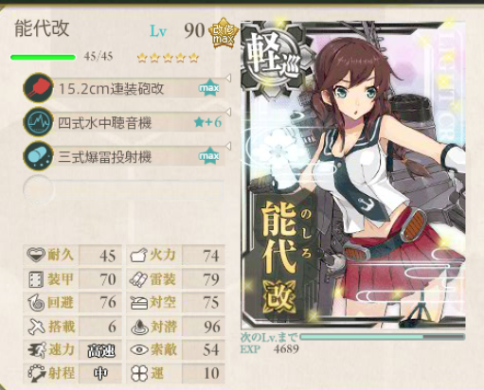Click the 索敵 eye icon
The image size is (484, 390).
tap(139, 349)
